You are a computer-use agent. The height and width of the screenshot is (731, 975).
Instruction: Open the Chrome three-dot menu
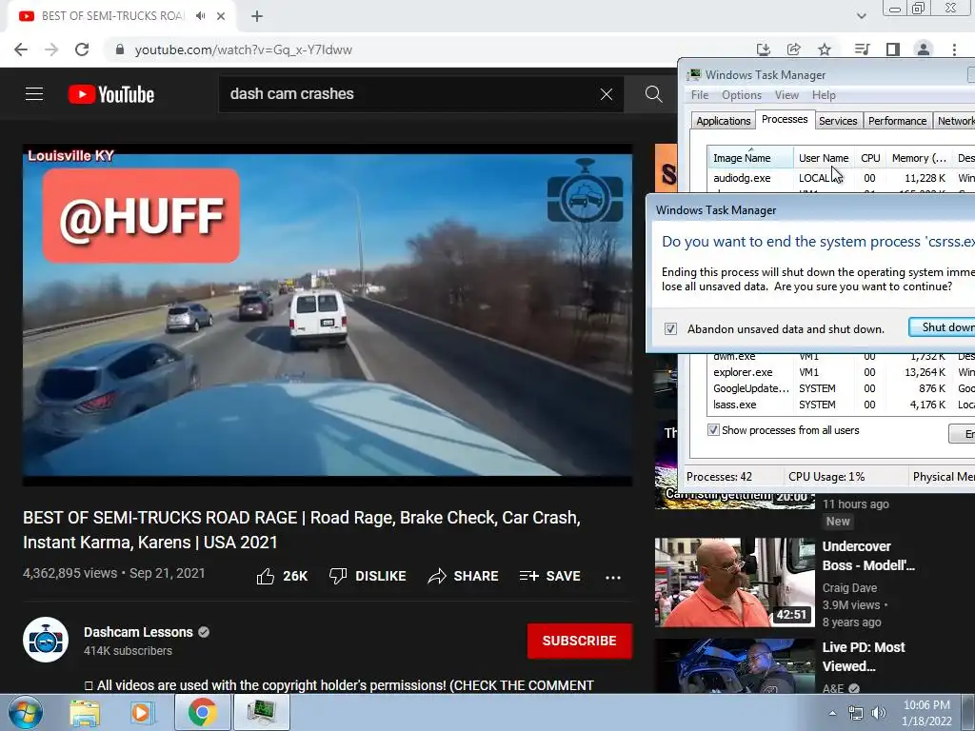(x=954, y=49)
